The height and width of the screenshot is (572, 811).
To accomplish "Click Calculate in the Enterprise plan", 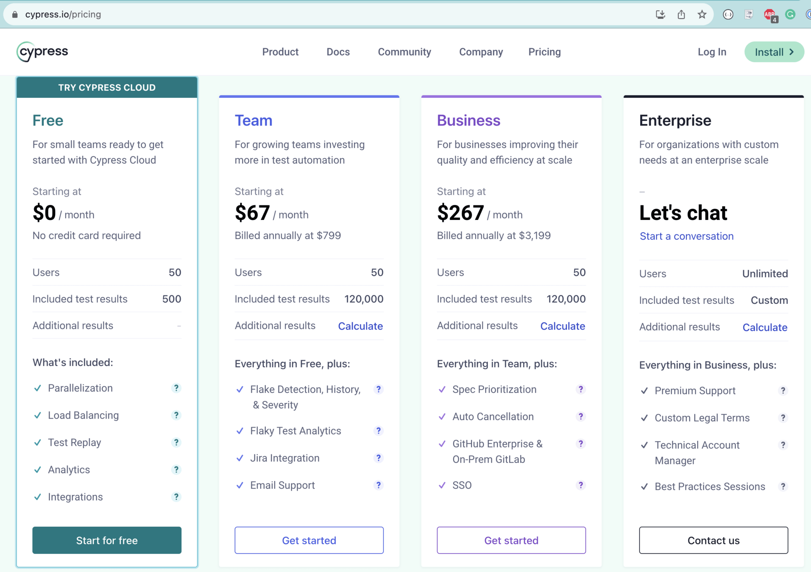I will pyautogui.click(x=765, y=327).
